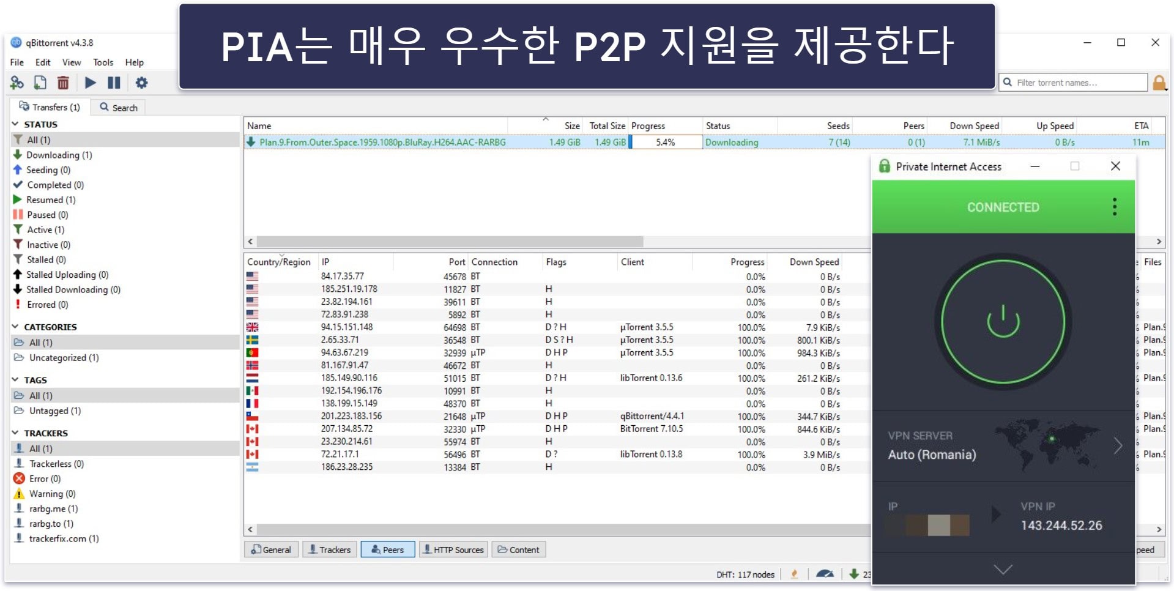Open the Help menu
The width and height of the screenshot is (1174, 591).
[x=135, y=62]
